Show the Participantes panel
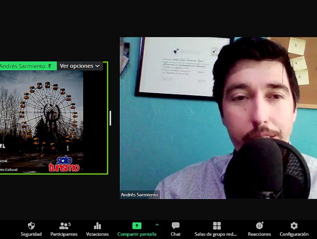The image size is (317, 239). click(x=64, y=226)
